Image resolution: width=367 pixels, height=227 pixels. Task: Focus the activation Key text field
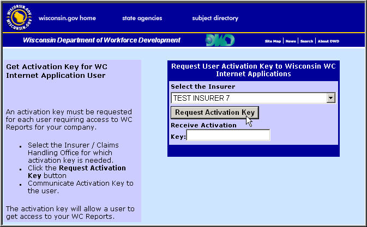[228, 136]
